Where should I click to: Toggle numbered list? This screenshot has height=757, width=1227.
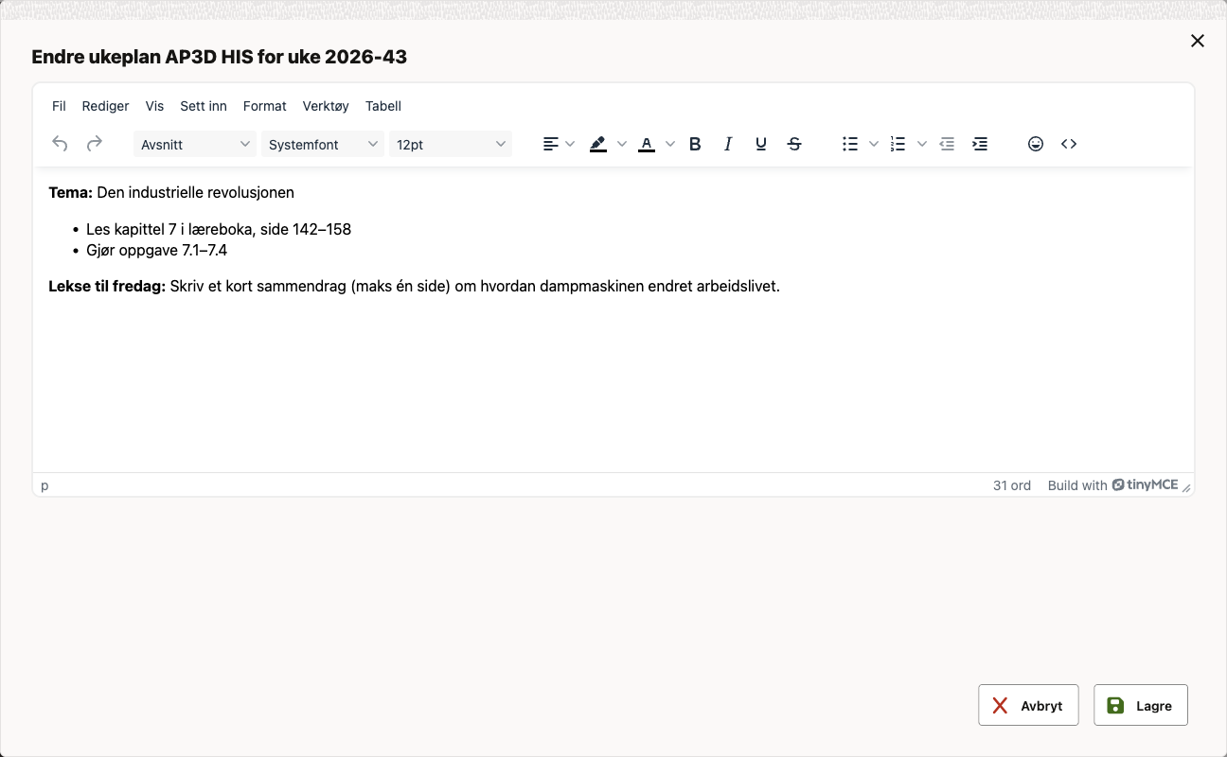click(898, 144)
